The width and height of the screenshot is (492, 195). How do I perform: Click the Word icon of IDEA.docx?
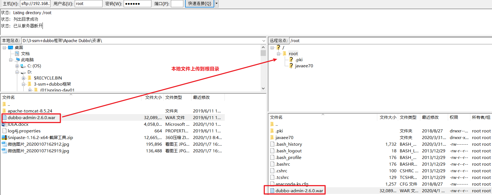click(4, 124)
